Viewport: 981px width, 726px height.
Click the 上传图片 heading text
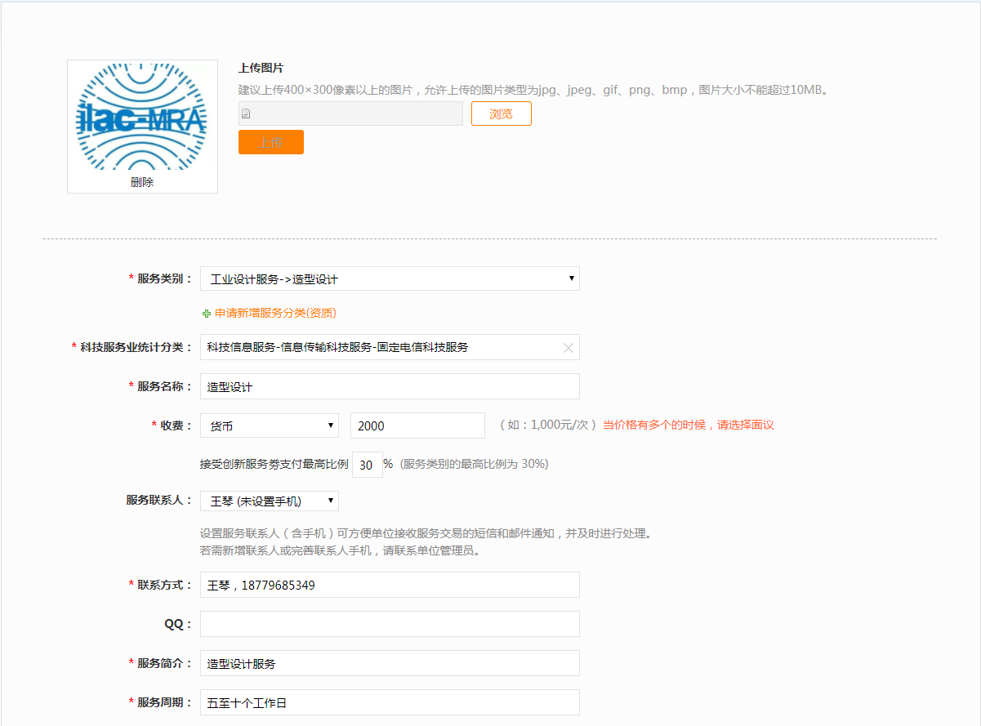tap(261, 68)
